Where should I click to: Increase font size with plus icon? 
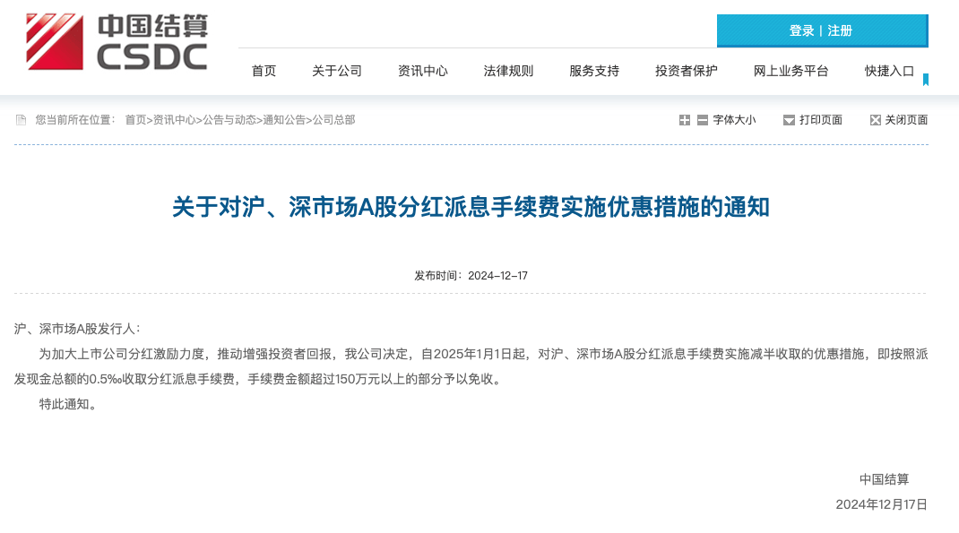685,120
